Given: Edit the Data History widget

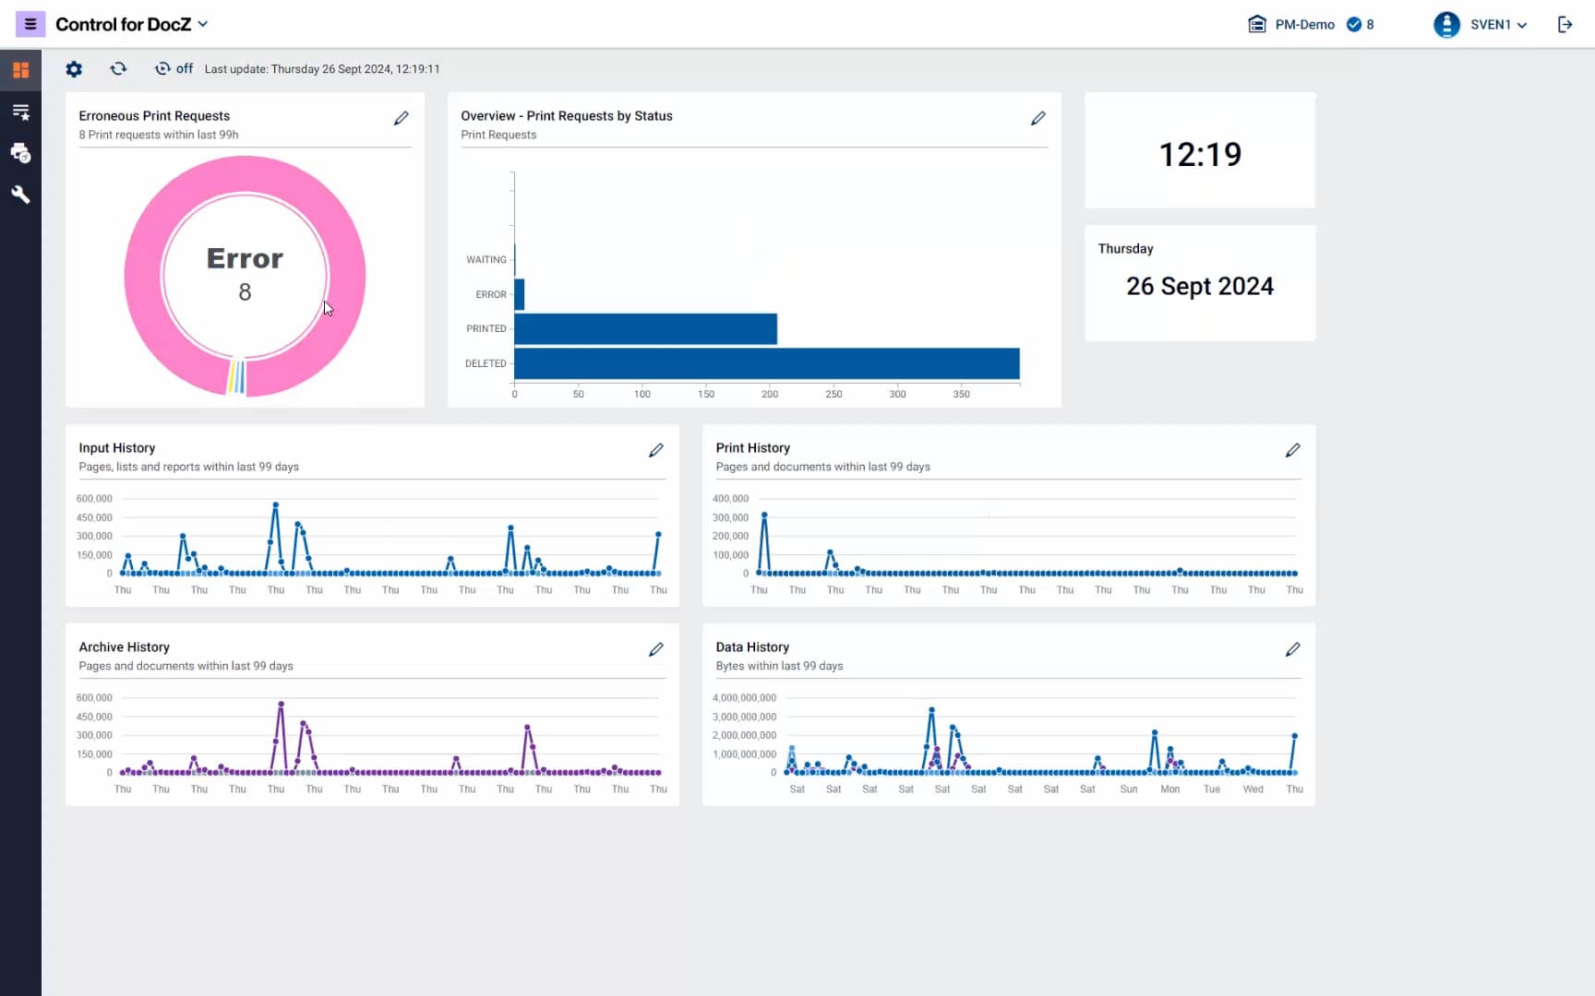Looking at the screenshot, I should point(1292,649).
